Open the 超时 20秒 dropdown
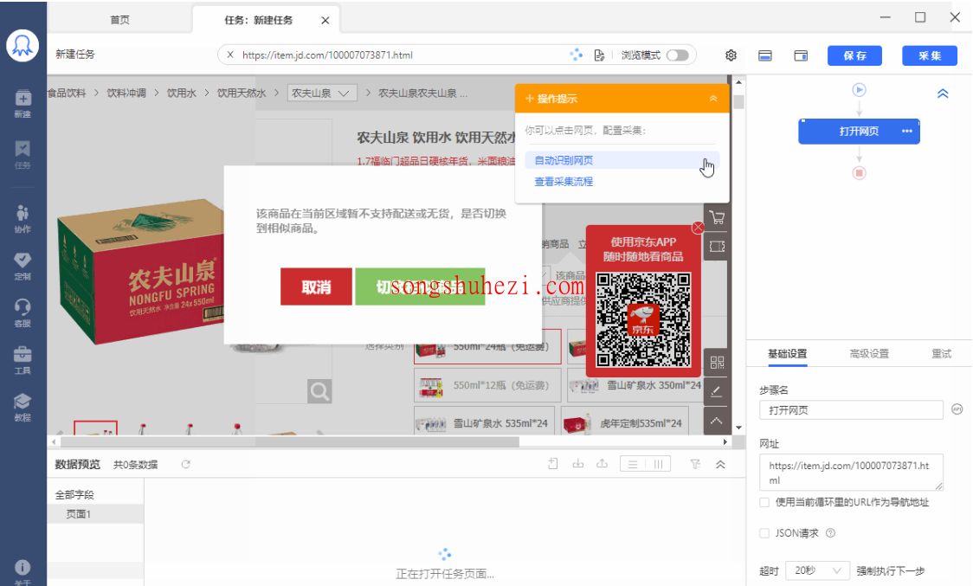Image resolution: width=973 pixels, height=586 pixels. click(817, 570)
